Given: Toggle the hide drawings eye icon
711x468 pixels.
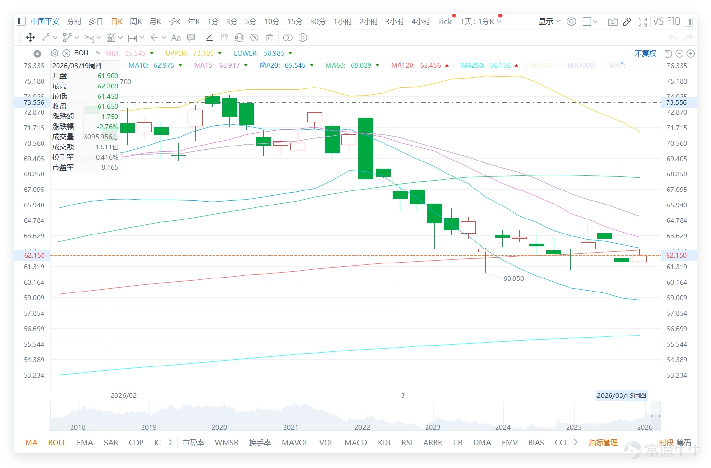Looking at the screenshot, I should click(x=255, y=38).
